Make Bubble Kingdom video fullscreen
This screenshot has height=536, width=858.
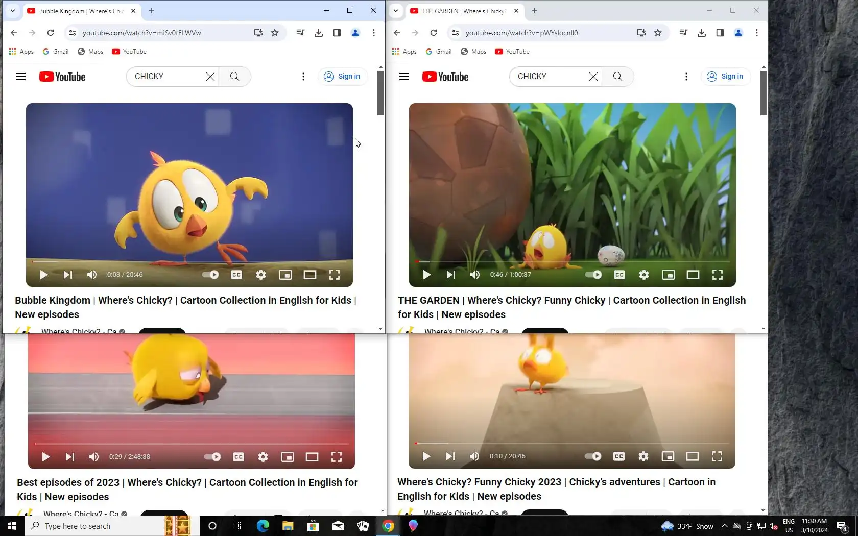pos(335,275)
